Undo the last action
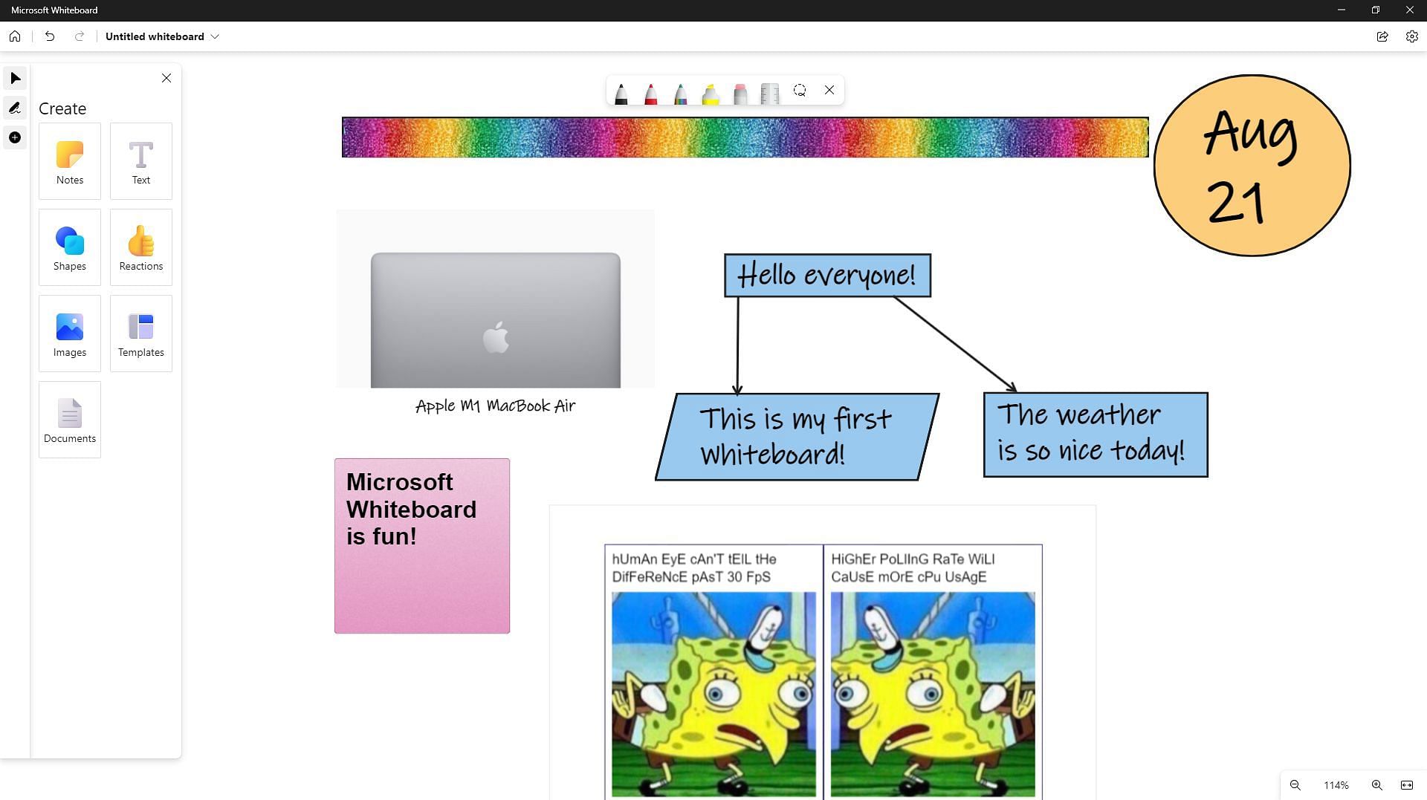Screen dimensions: 1427x800 (x=50, y=36)
